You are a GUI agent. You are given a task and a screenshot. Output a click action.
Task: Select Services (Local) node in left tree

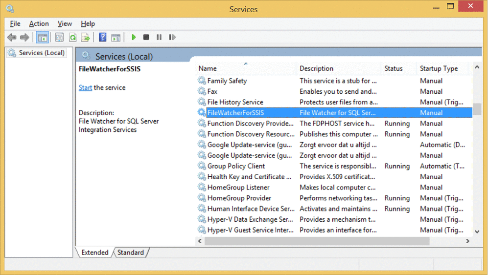(x=37, y=53)
